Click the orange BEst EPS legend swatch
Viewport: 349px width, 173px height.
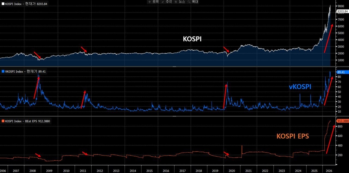coord(3,121)
